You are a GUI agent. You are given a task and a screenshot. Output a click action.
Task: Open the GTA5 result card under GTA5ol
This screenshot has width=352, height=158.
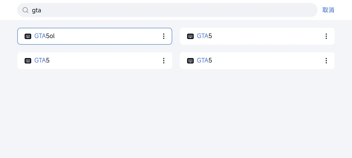[95, 61]
